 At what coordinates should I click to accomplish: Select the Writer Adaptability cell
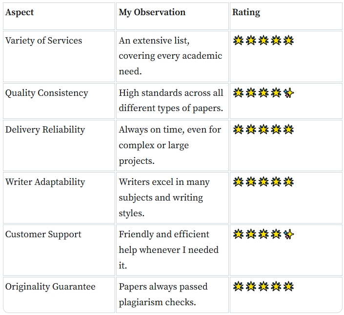click(x=45, y=182)
